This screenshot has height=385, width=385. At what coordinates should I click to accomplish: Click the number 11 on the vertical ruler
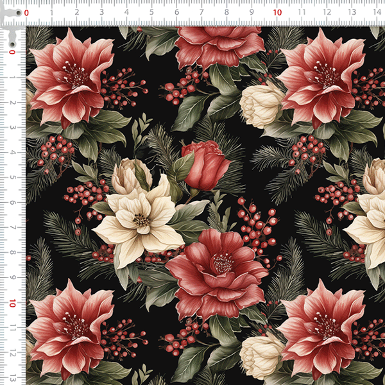(13, 329)
